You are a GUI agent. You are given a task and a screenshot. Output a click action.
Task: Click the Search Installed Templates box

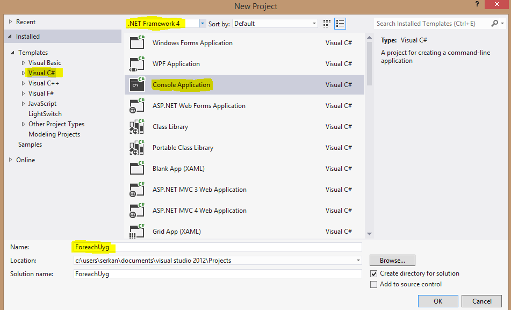tap(432, 24)
